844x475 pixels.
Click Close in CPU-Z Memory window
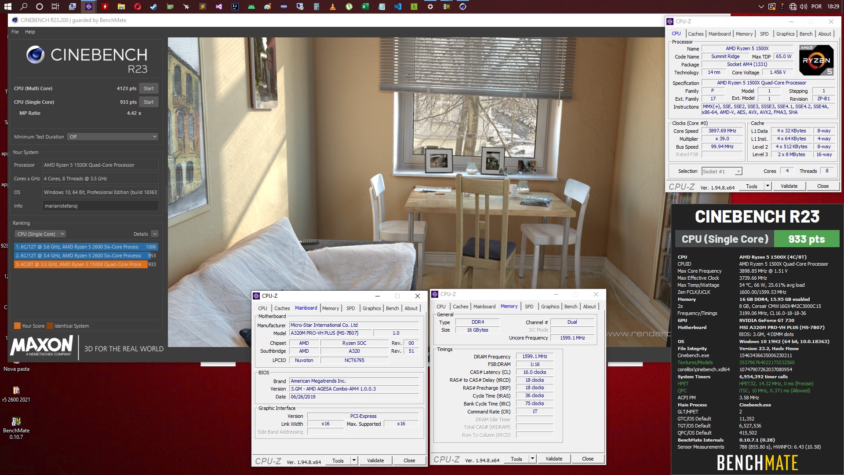click(588, 459)
